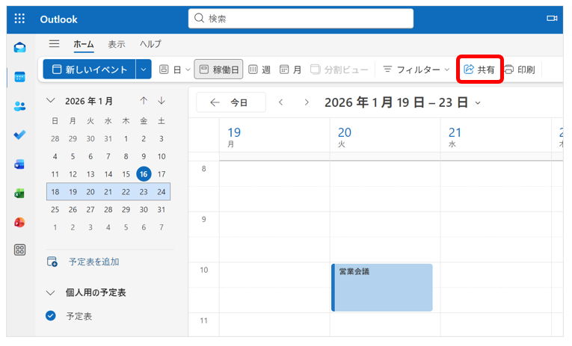Toggle the hamburger navigation pane button
Image resolution: width=572 pixels, height=346 pixels.
coord(55,44)
